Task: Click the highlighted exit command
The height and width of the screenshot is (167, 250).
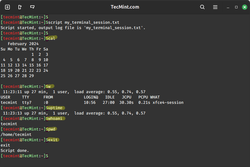Action: (53, 140)
